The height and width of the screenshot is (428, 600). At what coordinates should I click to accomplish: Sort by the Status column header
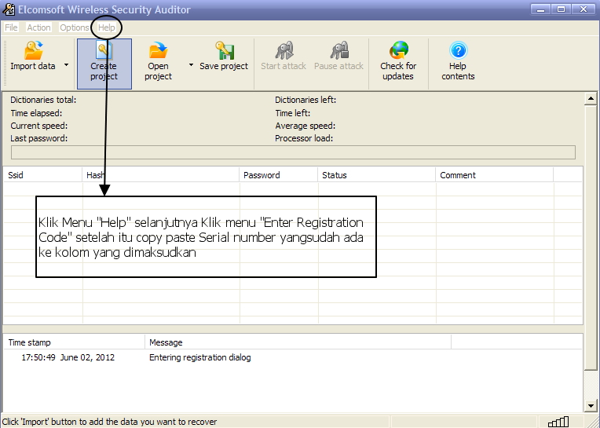click(376, 175)
